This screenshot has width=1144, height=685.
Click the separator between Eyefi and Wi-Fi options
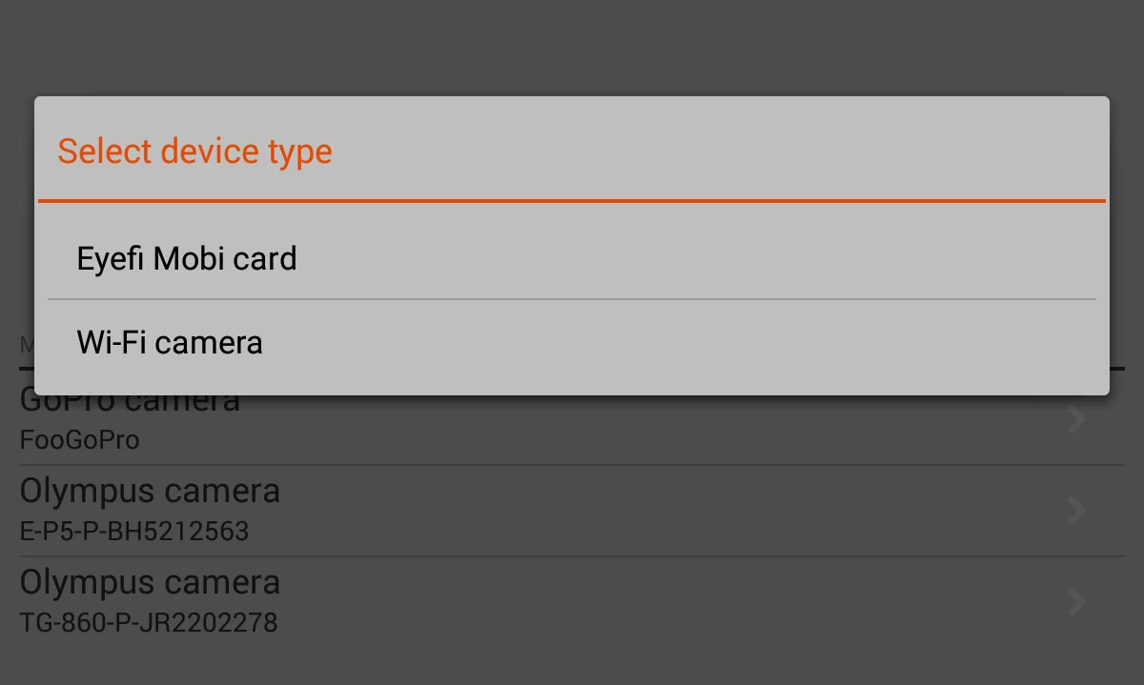pos(572,299)
